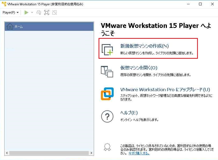Click the open virtual machine icon
Image resolution: width=218 pixels, height=160 pixels.
pos(107,71)
